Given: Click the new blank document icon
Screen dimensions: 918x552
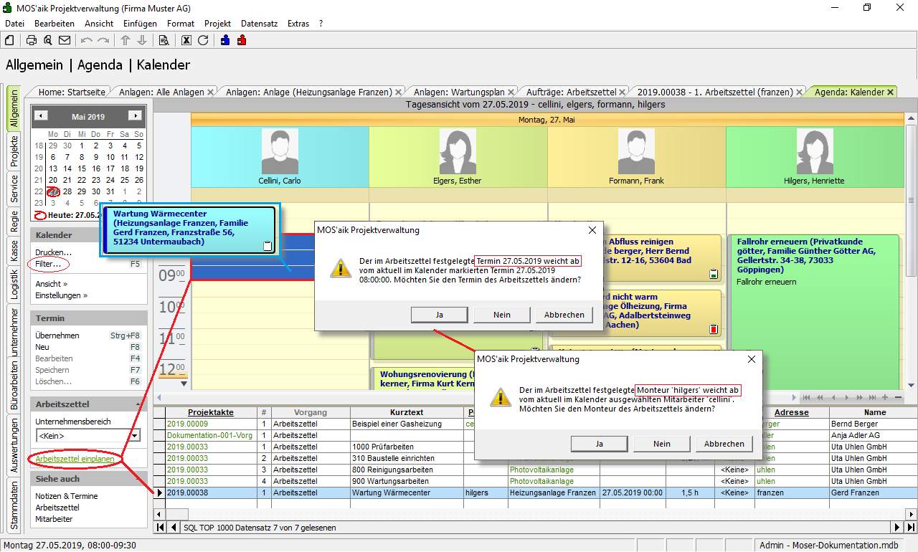Looking at the screenshot, I should point(10,40).
